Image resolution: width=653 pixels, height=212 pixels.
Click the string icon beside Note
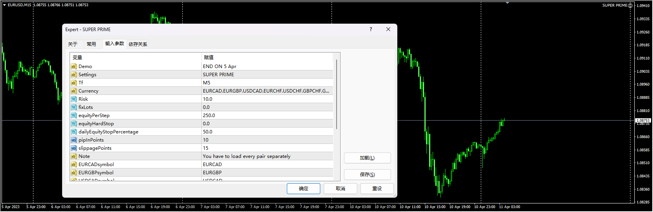[73, 156]
